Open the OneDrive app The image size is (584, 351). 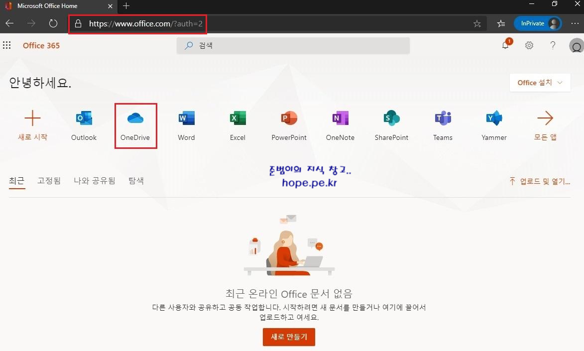[x=135, y=125]
